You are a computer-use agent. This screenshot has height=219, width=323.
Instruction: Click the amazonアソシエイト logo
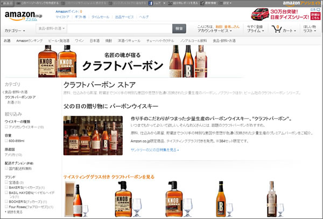[301, 3]
